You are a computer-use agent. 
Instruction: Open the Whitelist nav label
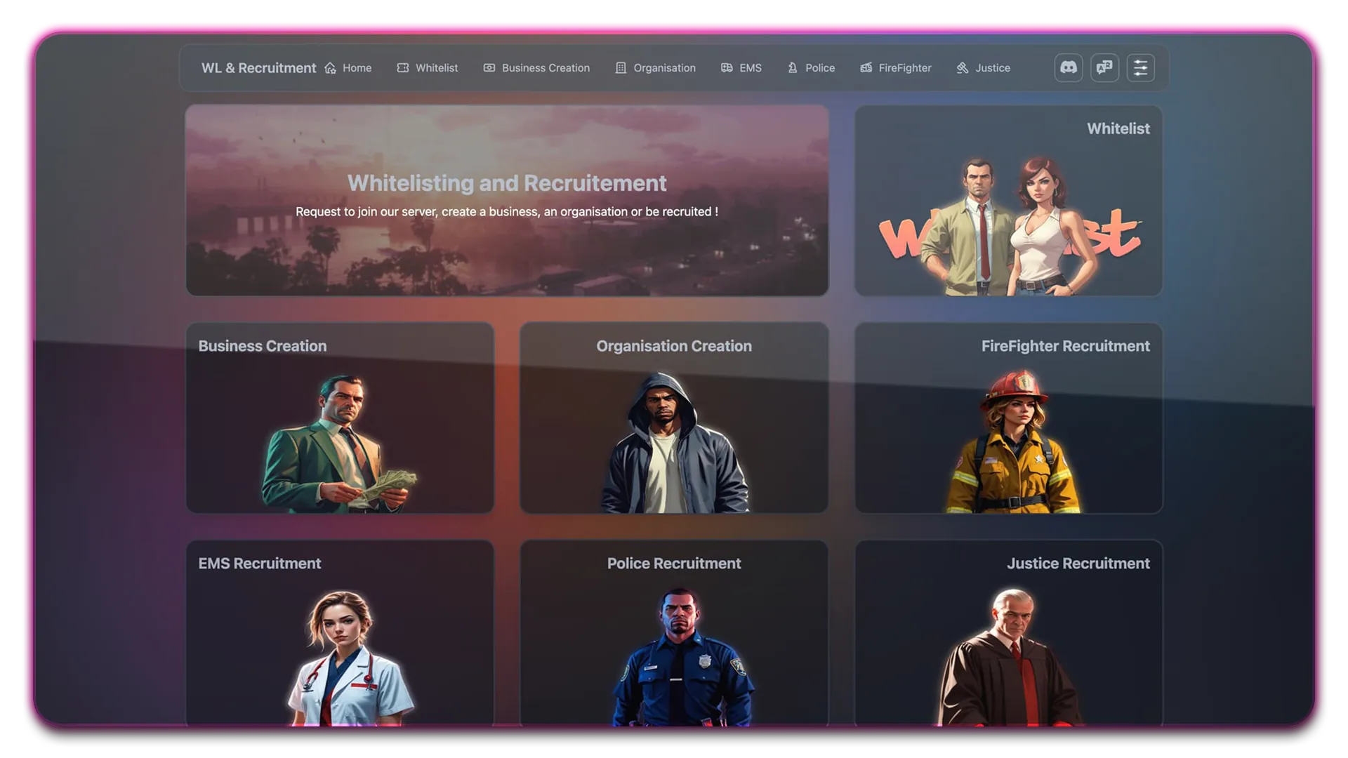click(x=437, y=68)
